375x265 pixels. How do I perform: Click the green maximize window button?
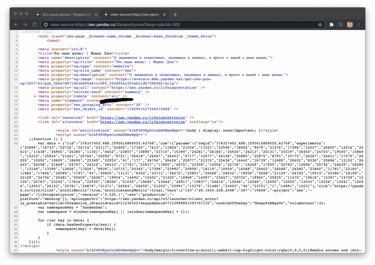coord(26,14)
